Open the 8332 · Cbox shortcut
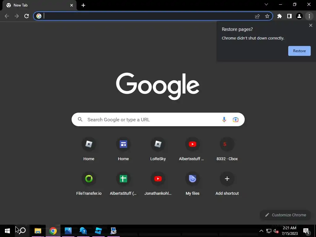Screen dimensions: 316x237 (x=227, y=149)
